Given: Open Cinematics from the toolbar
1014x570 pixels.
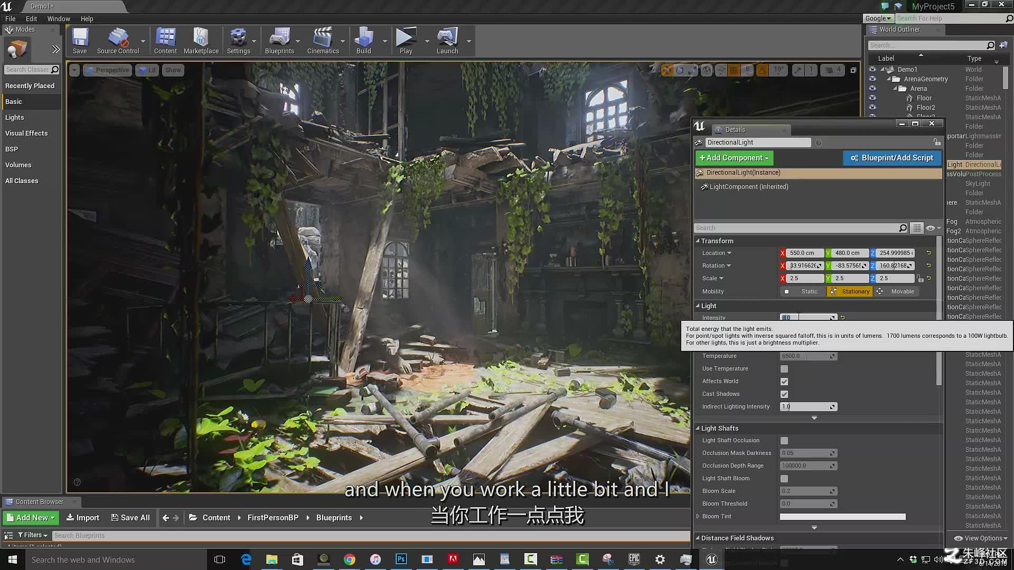Looking at the screenshot, I should (x=323, y=41).
